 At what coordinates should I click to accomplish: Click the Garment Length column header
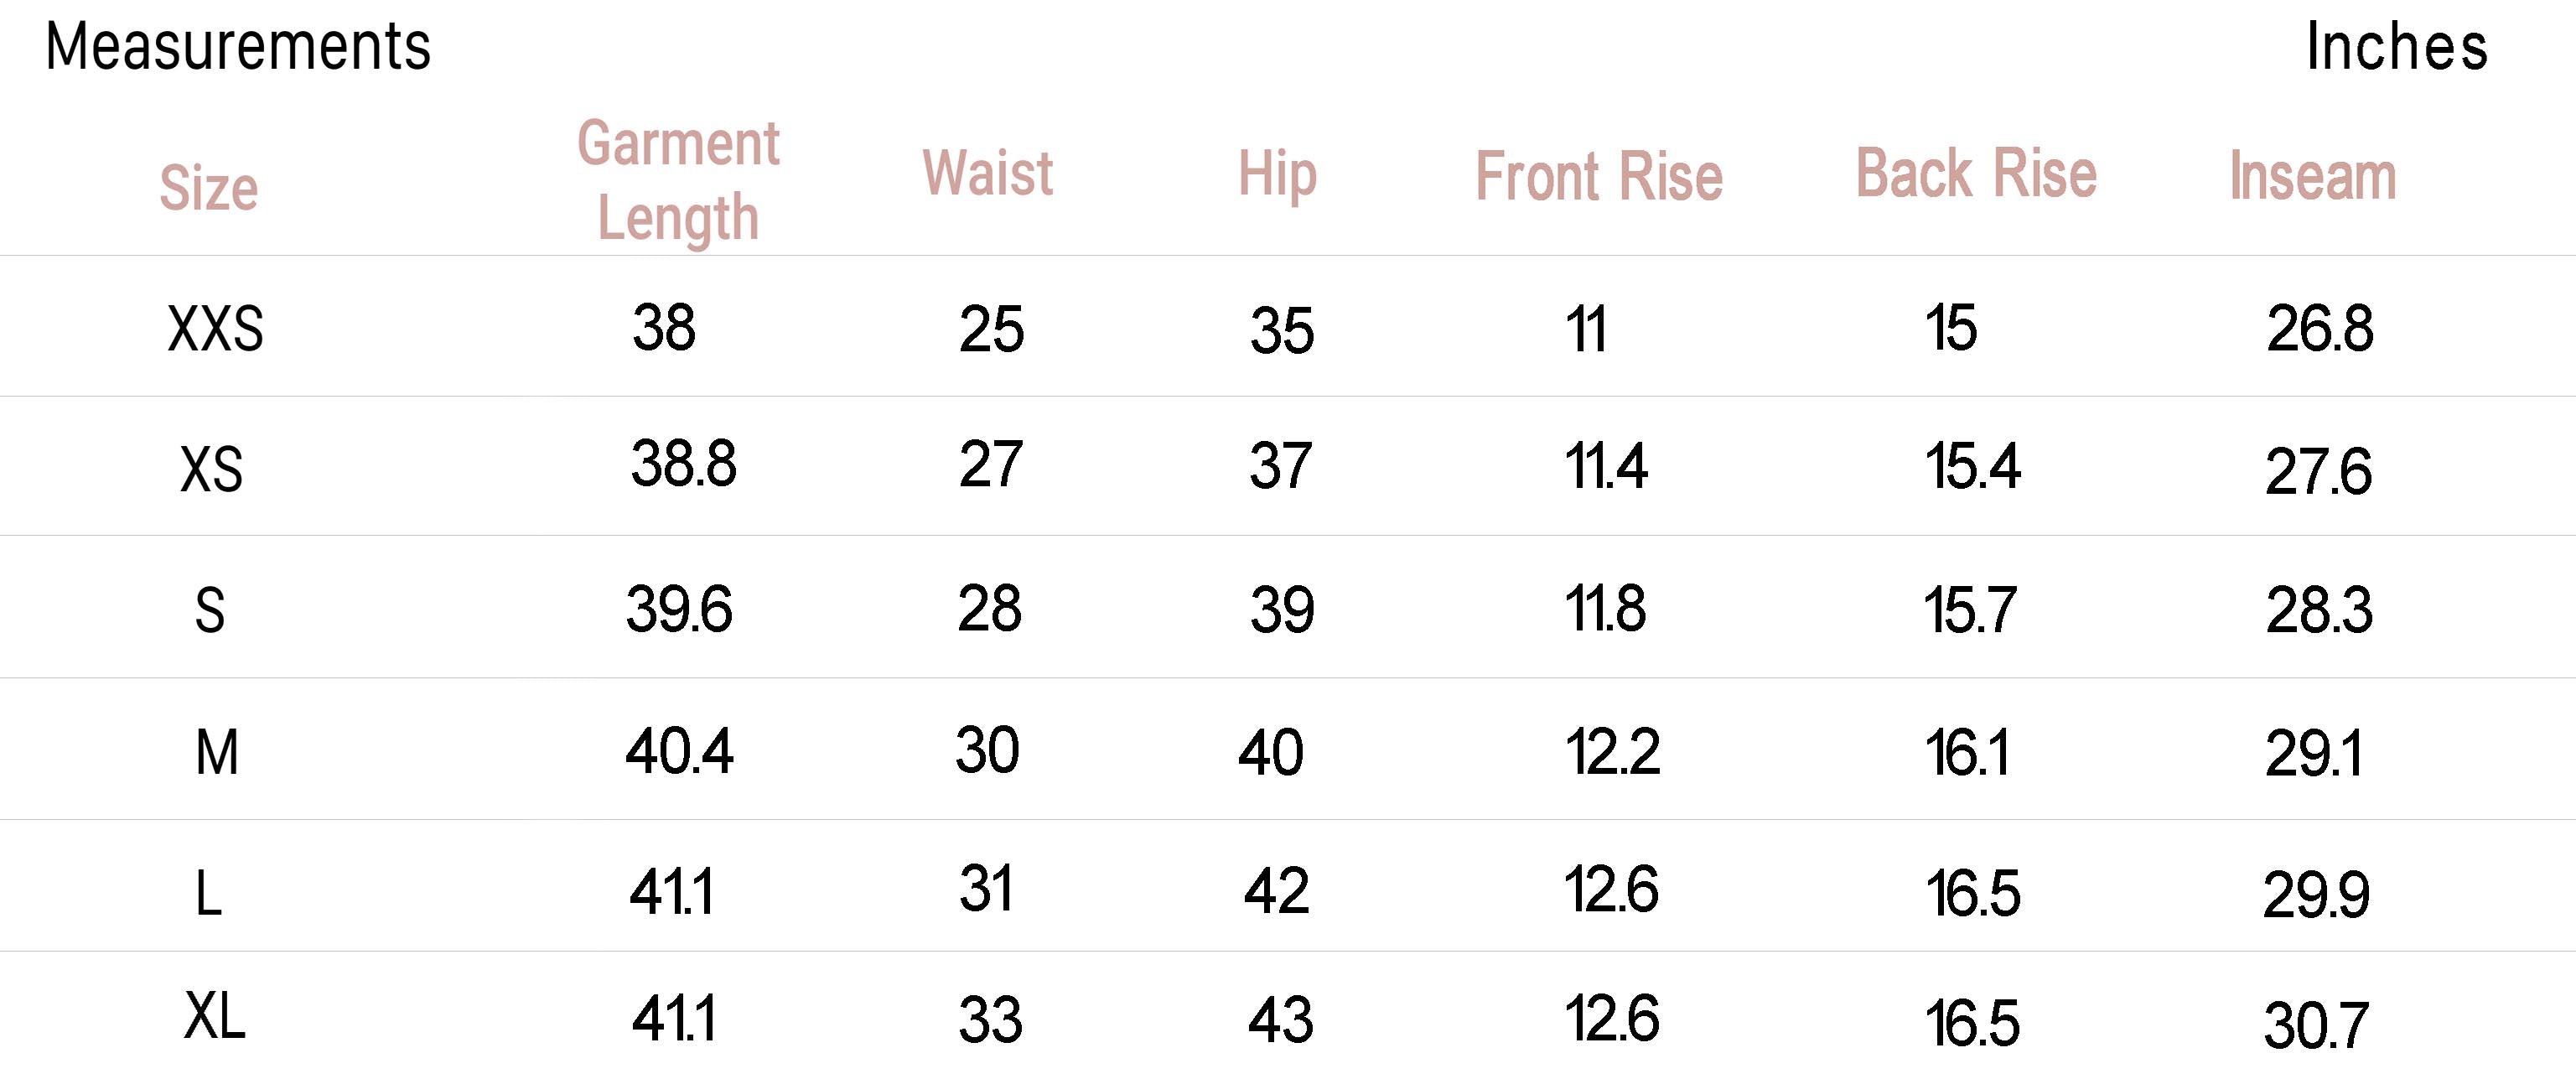(678, 180)
